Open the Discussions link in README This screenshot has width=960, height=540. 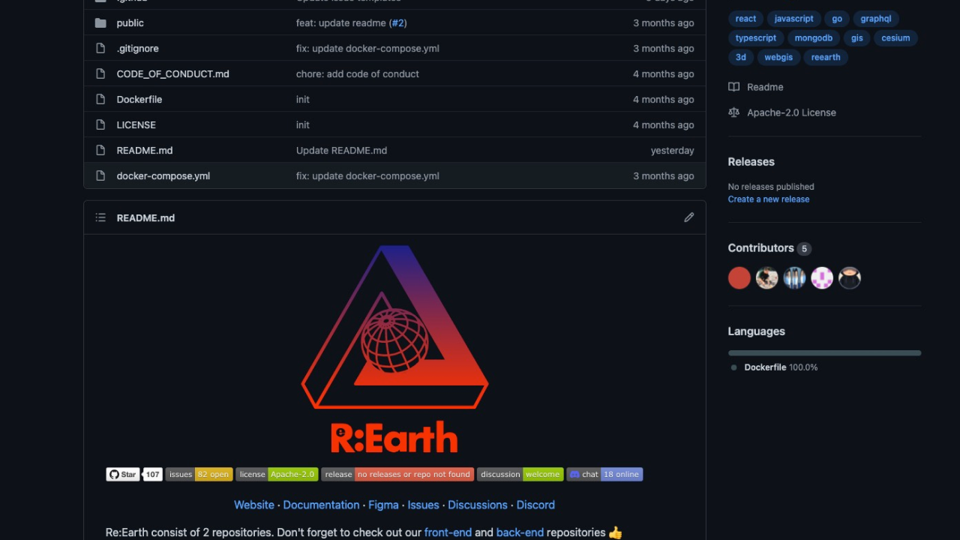click(x=478, y=505)
